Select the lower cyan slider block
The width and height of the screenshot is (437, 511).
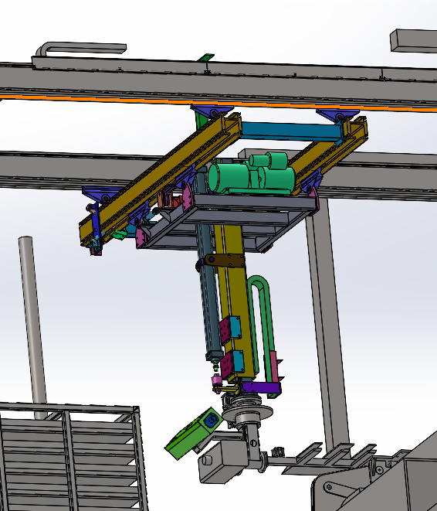238,362
